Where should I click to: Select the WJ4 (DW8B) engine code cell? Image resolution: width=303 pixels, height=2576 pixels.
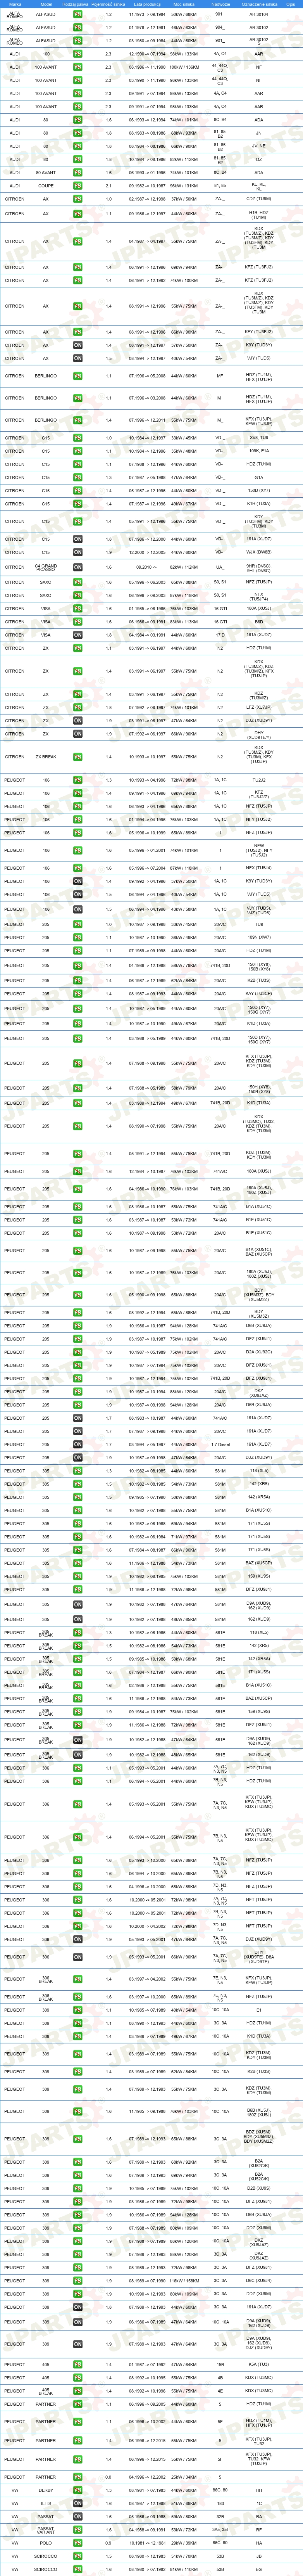259,552
